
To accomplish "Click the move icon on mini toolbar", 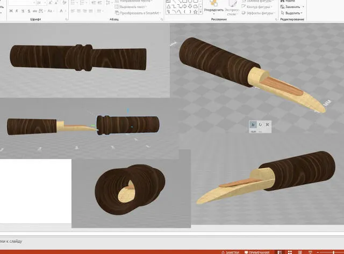I will click(253, 124).
